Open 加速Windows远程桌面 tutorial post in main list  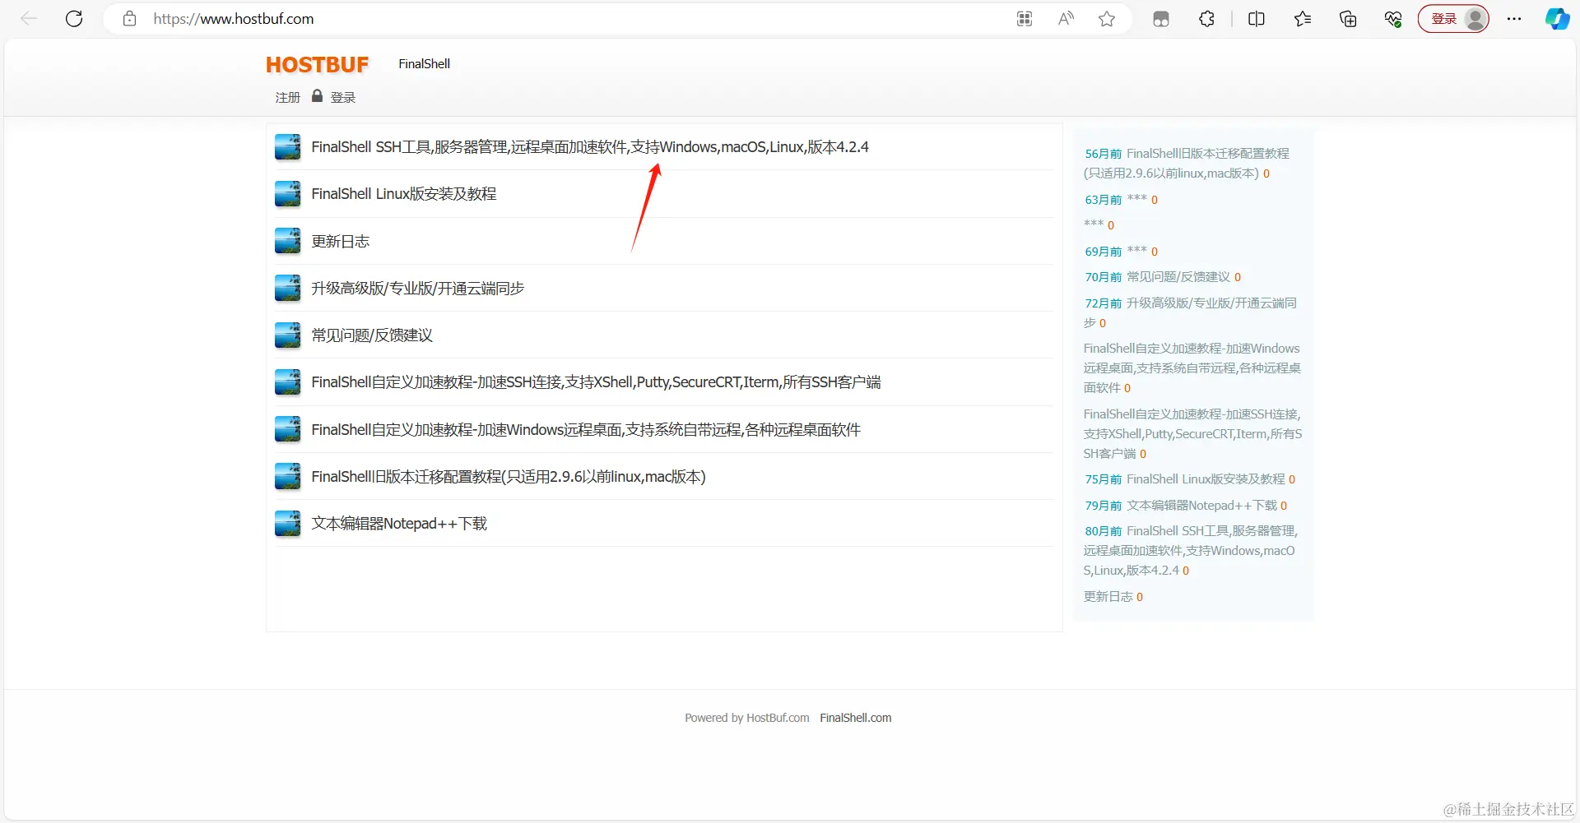tap(586, 430)
